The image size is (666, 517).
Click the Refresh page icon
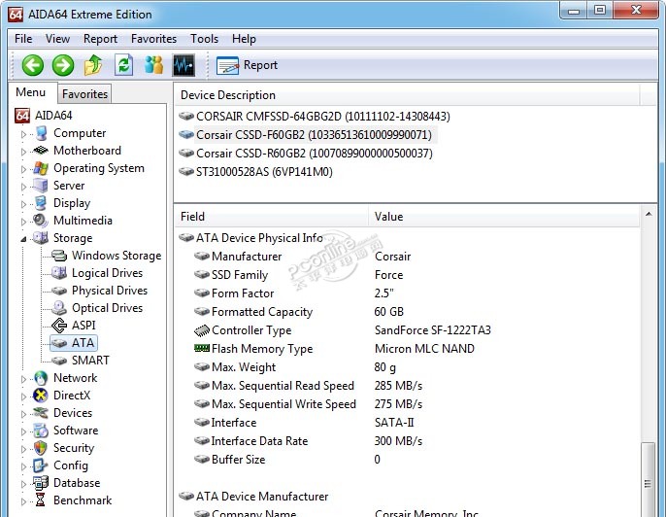tap(123, 65)
